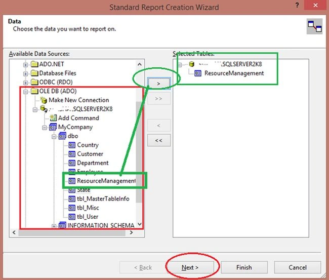The width and height of the screenshot is (329, 280).
Task: Select the Country table label
Action: point(88,145)
